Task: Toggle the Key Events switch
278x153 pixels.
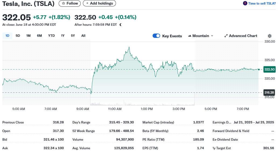Action: coord(156,36)
